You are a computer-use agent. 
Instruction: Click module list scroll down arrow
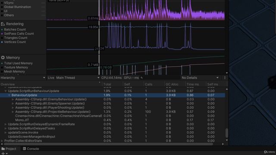click(x=227, y=73)
